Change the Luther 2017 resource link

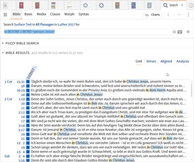[66, 24]
